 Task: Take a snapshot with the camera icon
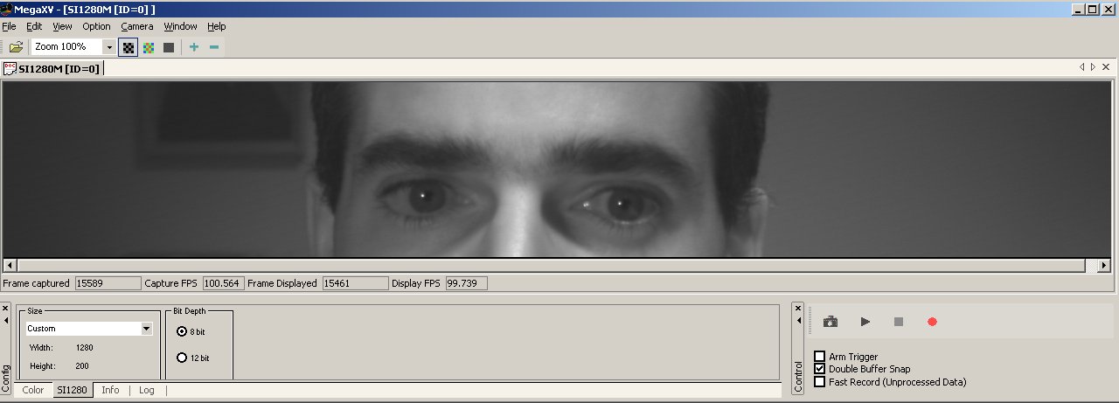(x=831, y=322)
